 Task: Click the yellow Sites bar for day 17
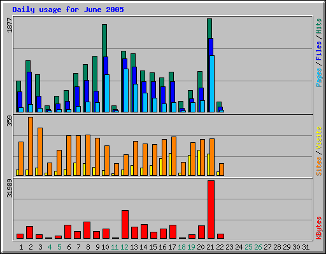[170, 164]
